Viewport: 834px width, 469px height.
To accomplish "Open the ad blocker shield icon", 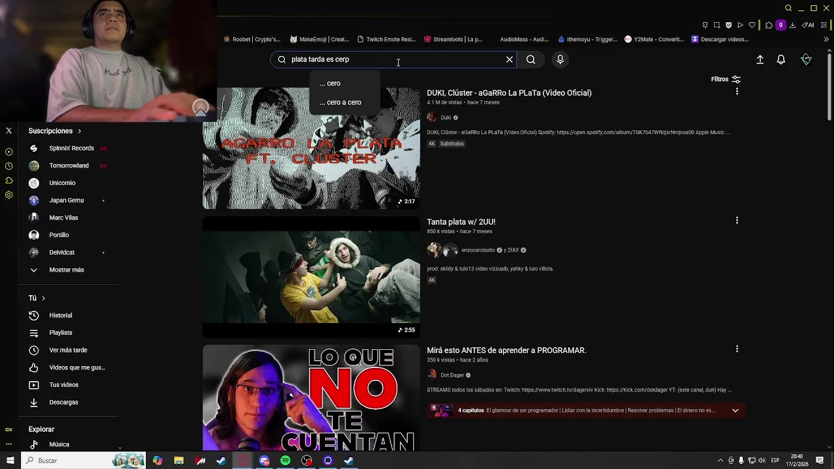I will pos(728,25).
